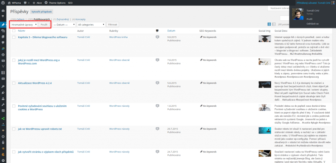
Task: Open Plugins via the plug sidebar icon
Action: point(3,93)
